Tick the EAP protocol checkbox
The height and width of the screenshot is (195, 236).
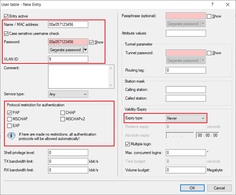click(9, 126)
